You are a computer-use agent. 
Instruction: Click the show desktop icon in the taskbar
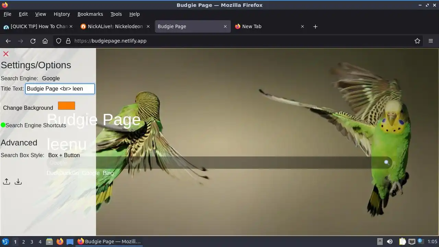tap(70, 242)
